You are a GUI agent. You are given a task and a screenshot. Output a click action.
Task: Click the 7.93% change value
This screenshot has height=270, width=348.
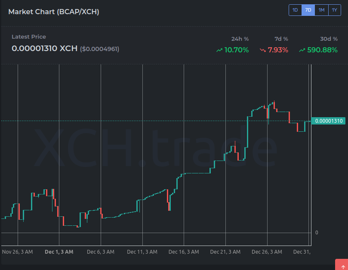pos(277,50)
